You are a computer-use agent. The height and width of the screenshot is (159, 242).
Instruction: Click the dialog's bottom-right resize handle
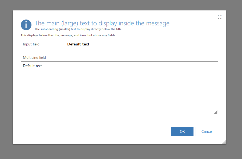(224, 142)
